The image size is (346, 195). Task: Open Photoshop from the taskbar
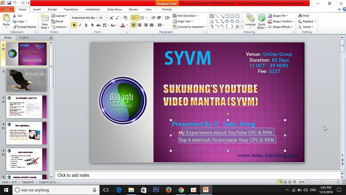pyautogui.click(x=156, y=190)
